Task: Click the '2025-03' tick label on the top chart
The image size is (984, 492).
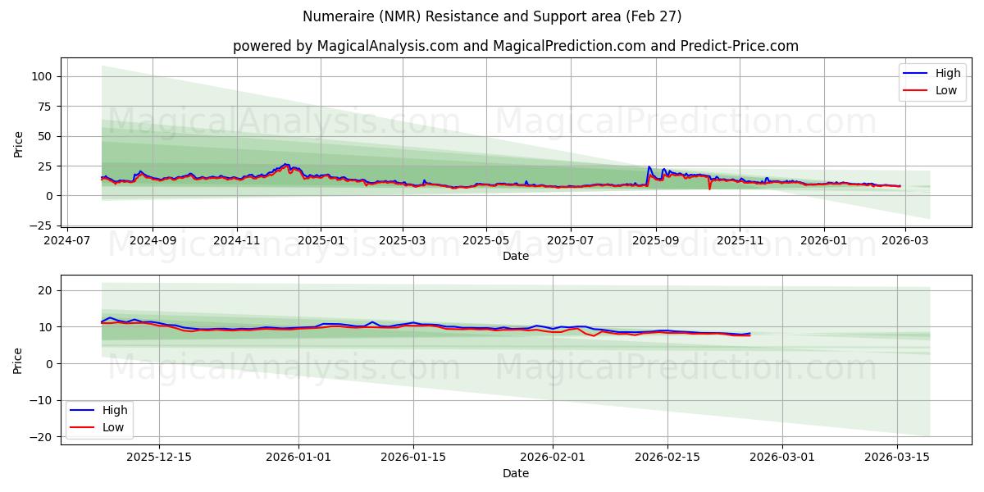Action: (403, 241)
